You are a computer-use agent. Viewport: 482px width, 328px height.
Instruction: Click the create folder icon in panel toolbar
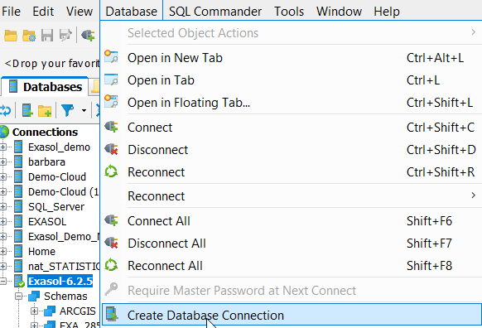(45, 111)
